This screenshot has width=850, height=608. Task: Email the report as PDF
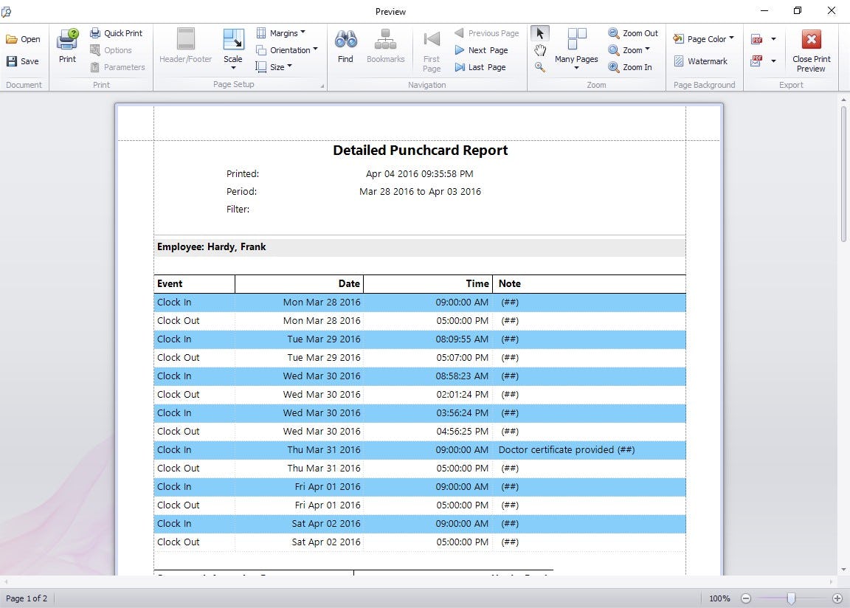[757, 61]
